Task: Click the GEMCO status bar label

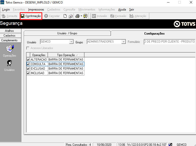Action: coord(181,144)
